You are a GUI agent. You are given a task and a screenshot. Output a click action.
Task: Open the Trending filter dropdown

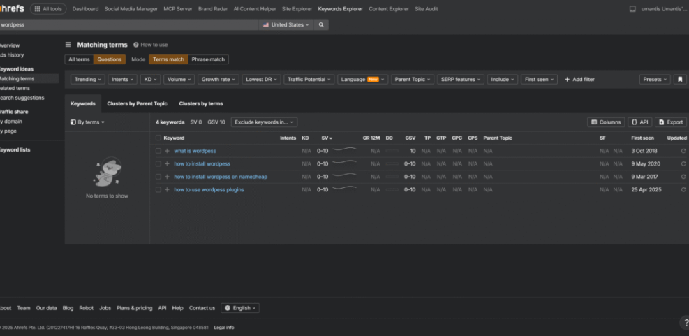pyautogui.click(x=88, y=80)
